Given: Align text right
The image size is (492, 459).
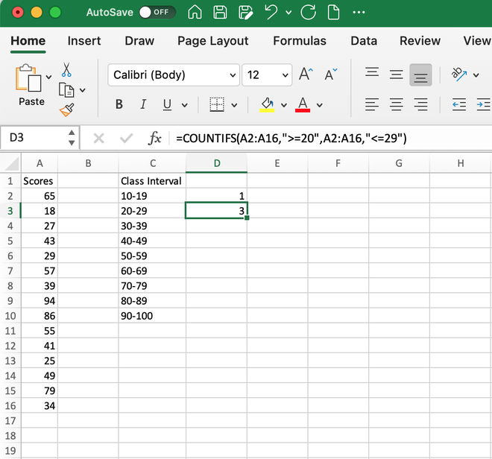Looking at the screenshot, I should [420, 104].
